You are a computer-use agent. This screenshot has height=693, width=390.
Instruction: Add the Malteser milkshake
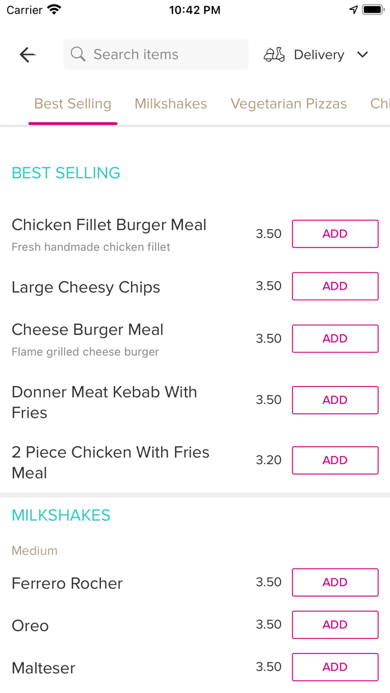pos(335,667)
